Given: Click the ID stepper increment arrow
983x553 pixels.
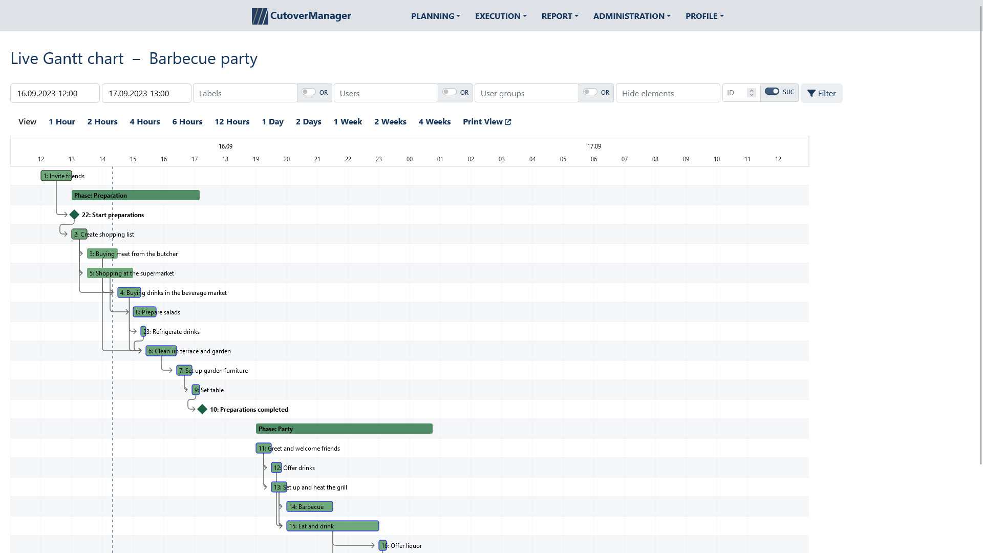Looking at the screenshot, I should coord(751,90).
